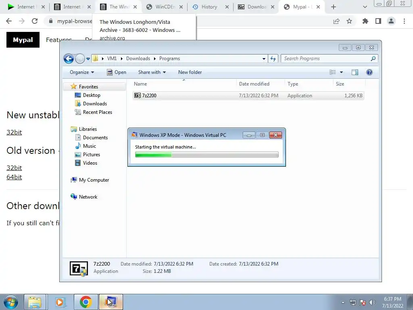Toggle the preview pane
This screenshot has height=310, width=413.
[x=355, y=72]
